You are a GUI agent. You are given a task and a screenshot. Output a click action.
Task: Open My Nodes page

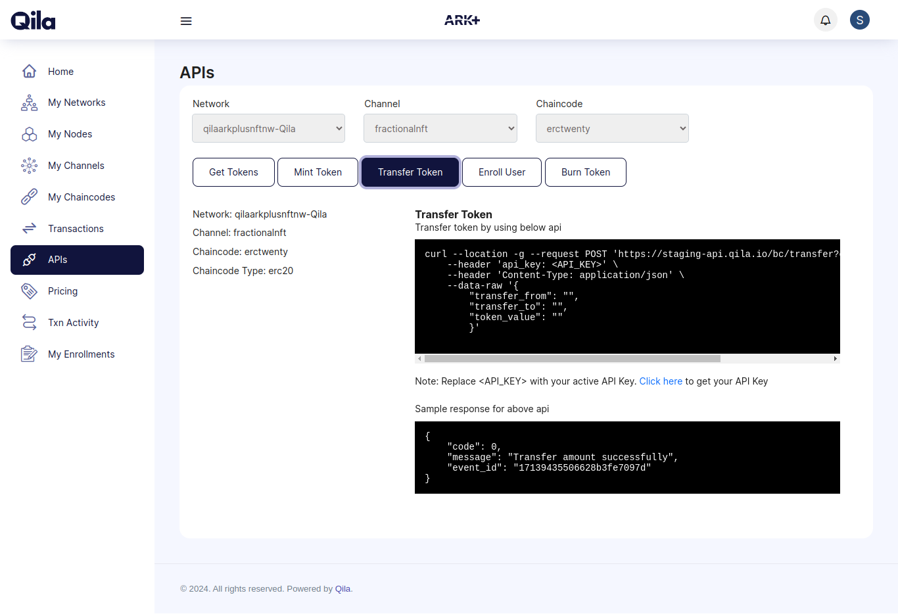click(x=77, y=134)
